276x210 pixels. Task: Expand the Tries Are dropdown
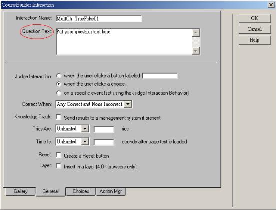(85, 129)
